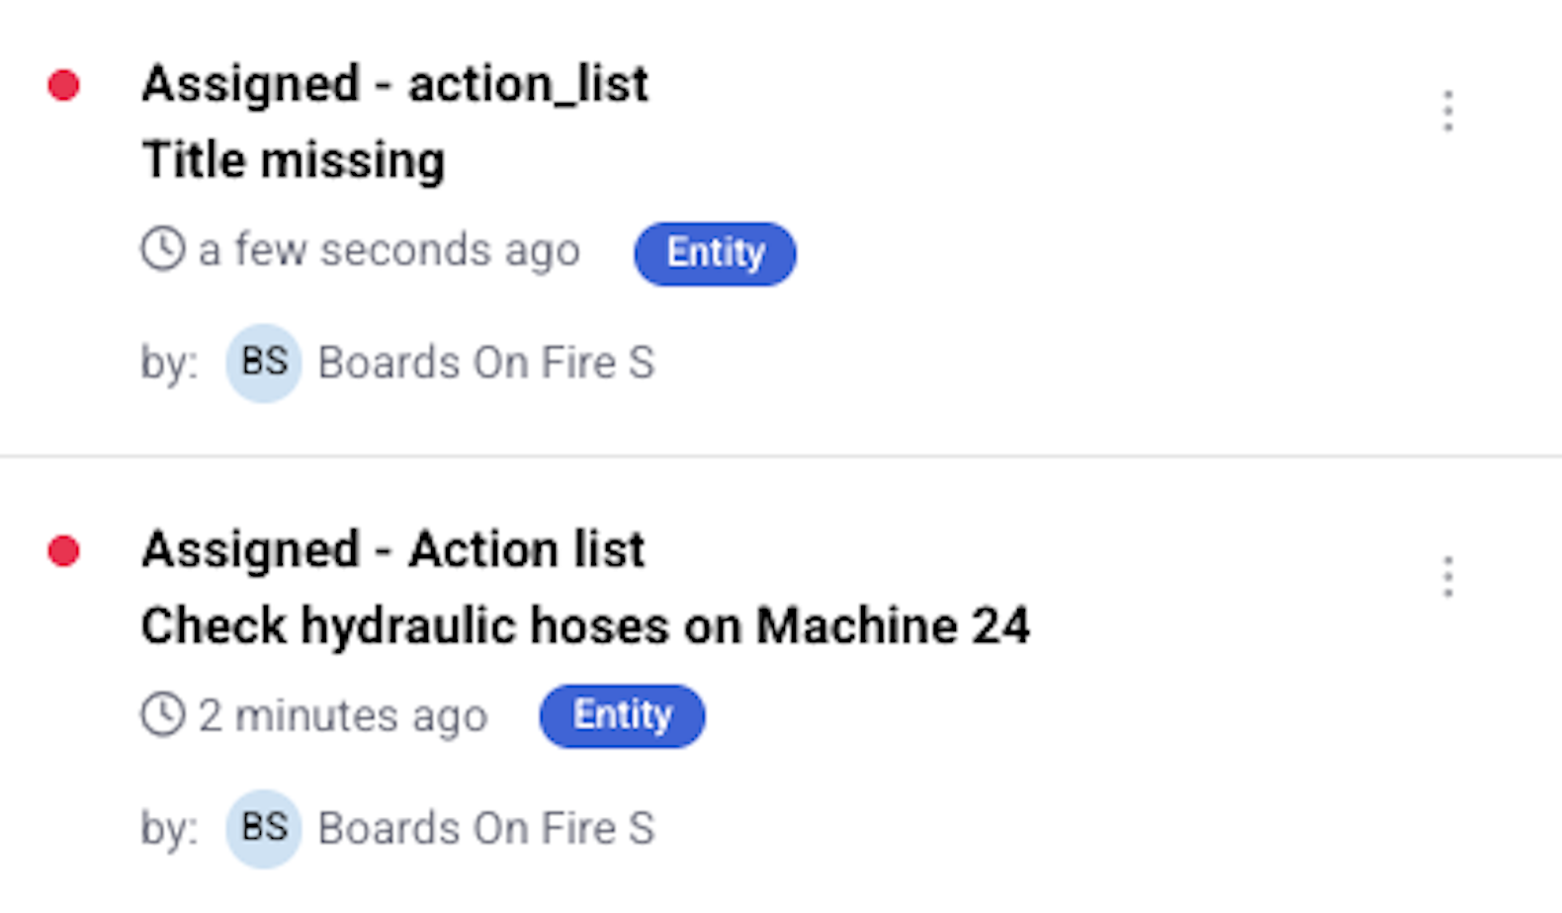Click the 'a few seconds ago' timestamp
The height and width of the screenshot is (913, 1562).
(389, 251)
